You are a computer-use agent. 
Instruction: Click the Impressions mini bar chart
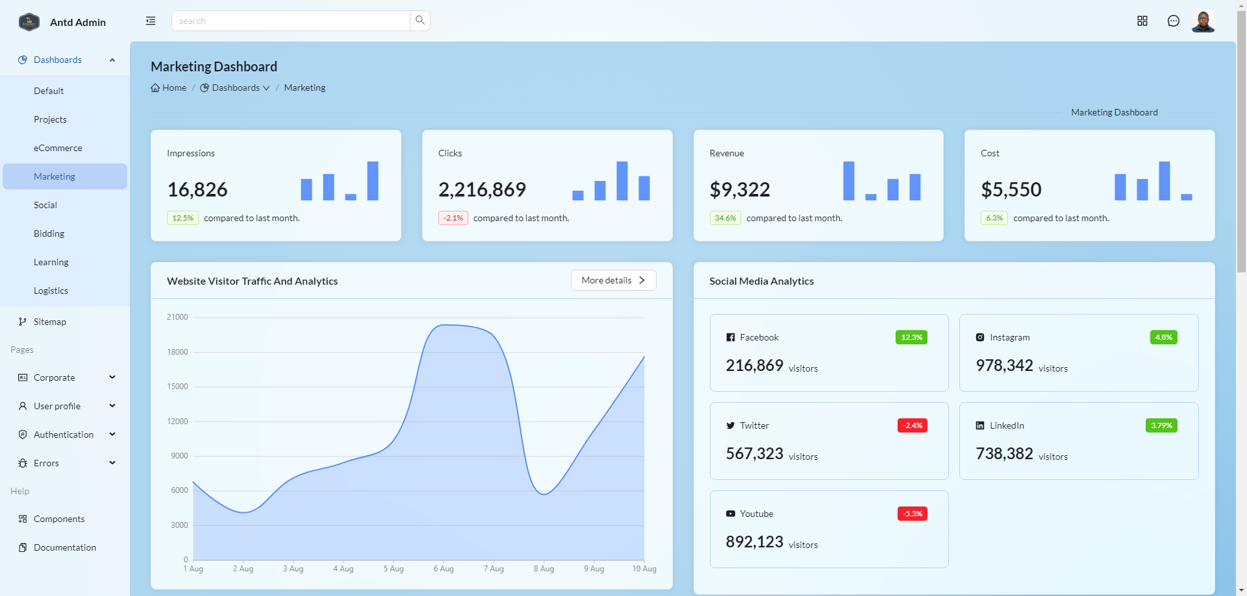click(340, 181)
